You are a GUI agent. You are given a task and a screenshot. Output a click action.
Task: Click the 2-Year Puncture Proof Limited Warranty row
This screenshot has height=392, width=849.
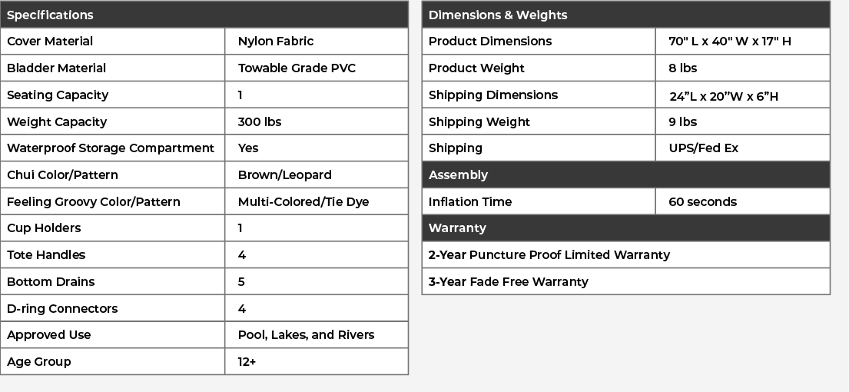coord(549,254)
